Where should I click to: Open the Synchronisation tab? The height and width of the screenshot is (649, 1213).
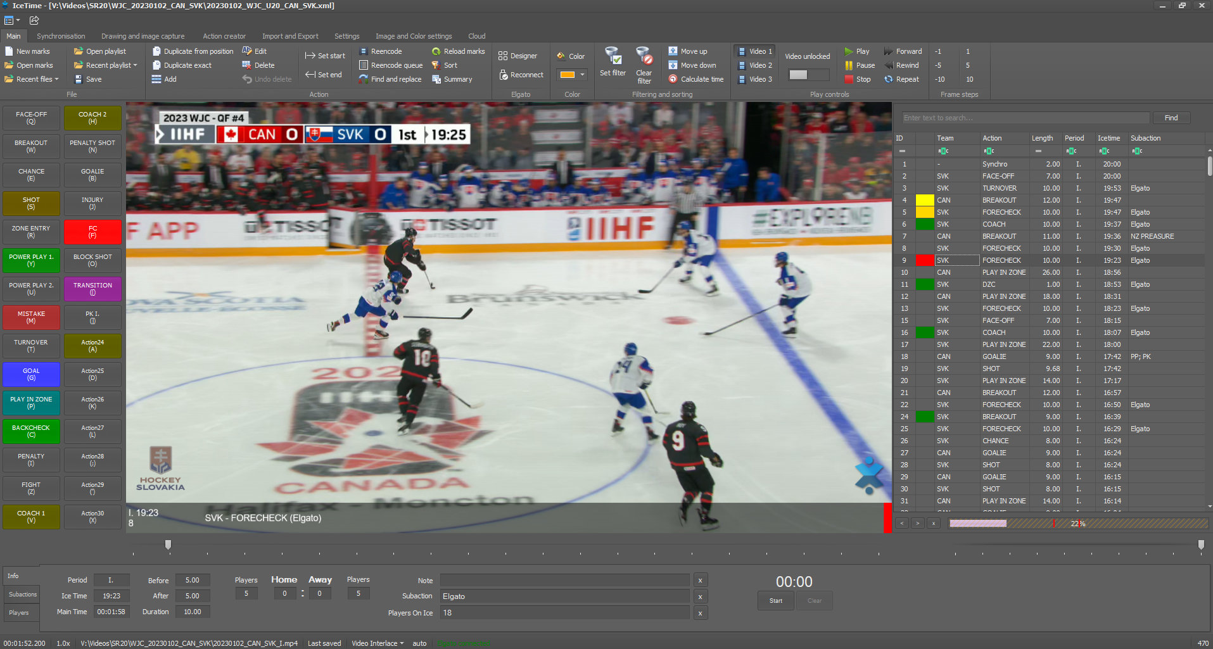[61, 36]
